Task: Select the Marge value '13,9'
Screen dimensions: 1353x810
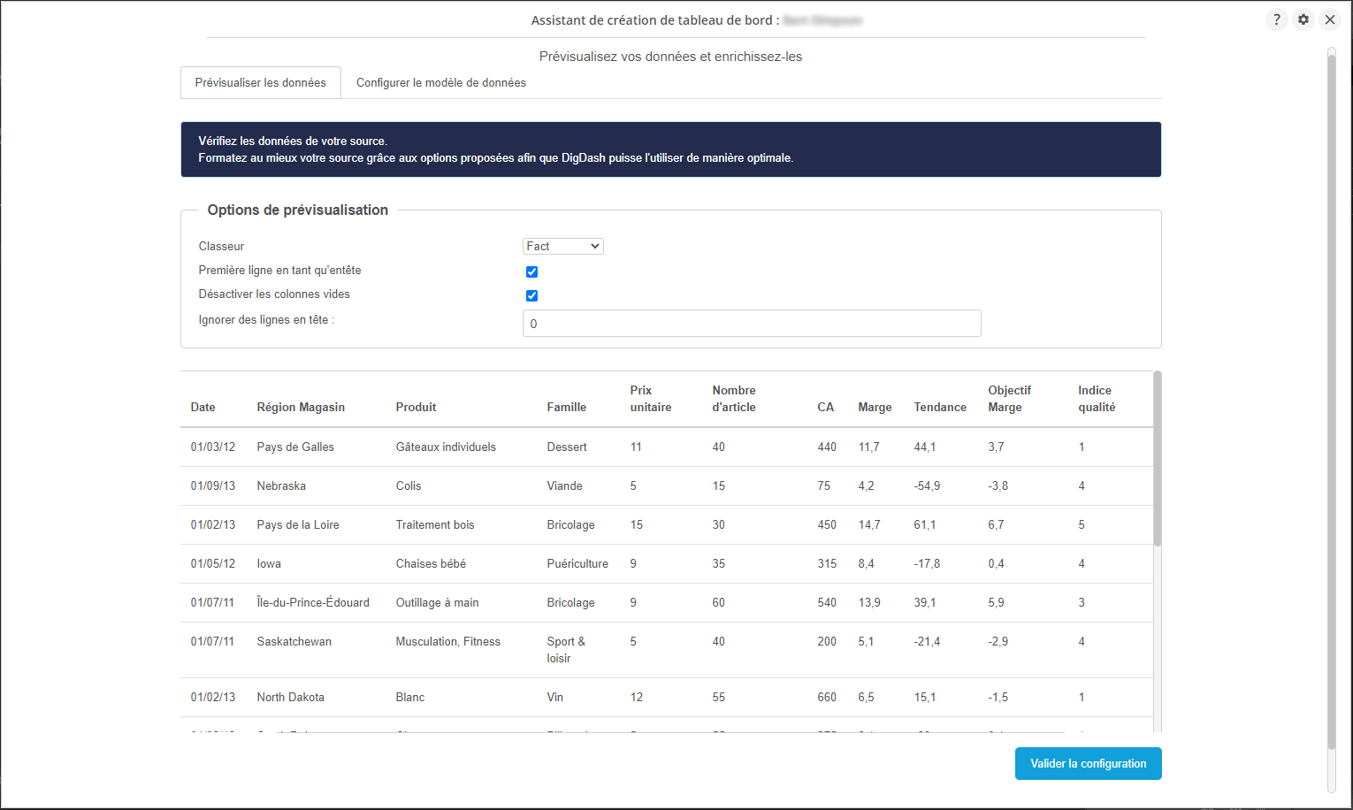Action: pyautogui.click(x=869, y=602)
